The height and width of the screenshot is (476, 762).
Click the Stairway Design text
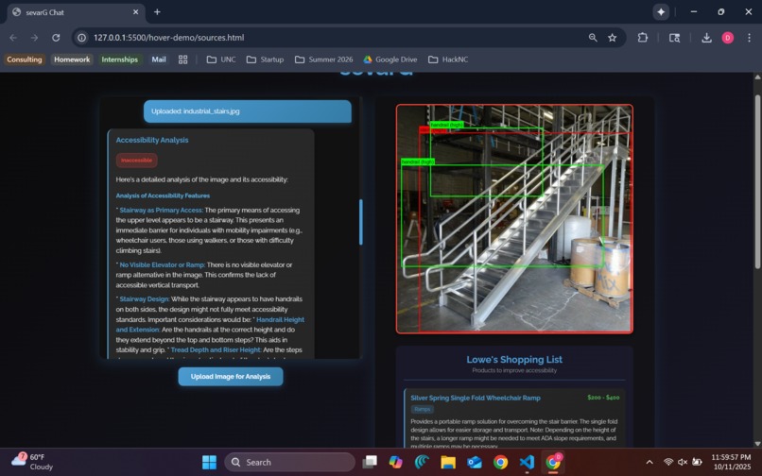tap(144, 299)
